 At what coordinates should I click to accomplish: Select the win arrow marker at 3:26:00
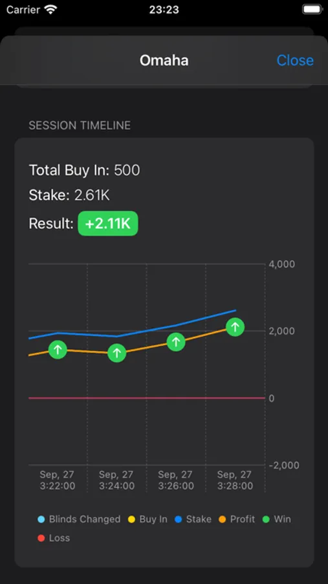[176, 342]
